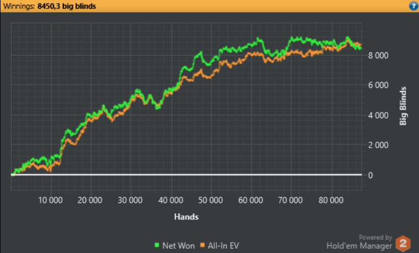This screenshot has height=253, width=419.
Task: Click the 4 000 big blinds axis label
Action: 378,116
